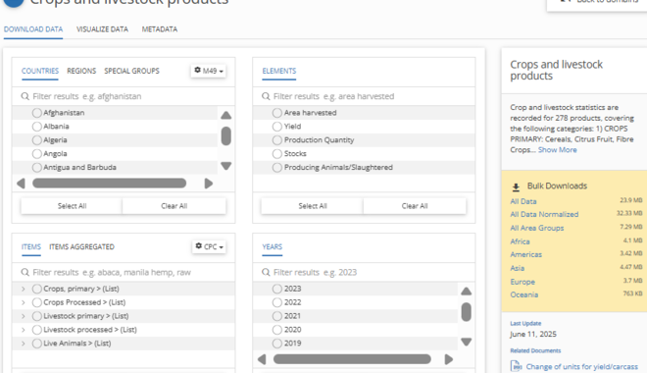Click the countries list scroll up arrow

225,115
